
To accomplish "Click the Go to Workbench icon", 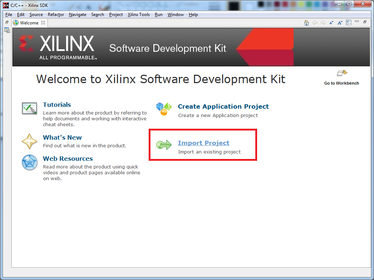I will pyautogui.click(x=342, y=73).
